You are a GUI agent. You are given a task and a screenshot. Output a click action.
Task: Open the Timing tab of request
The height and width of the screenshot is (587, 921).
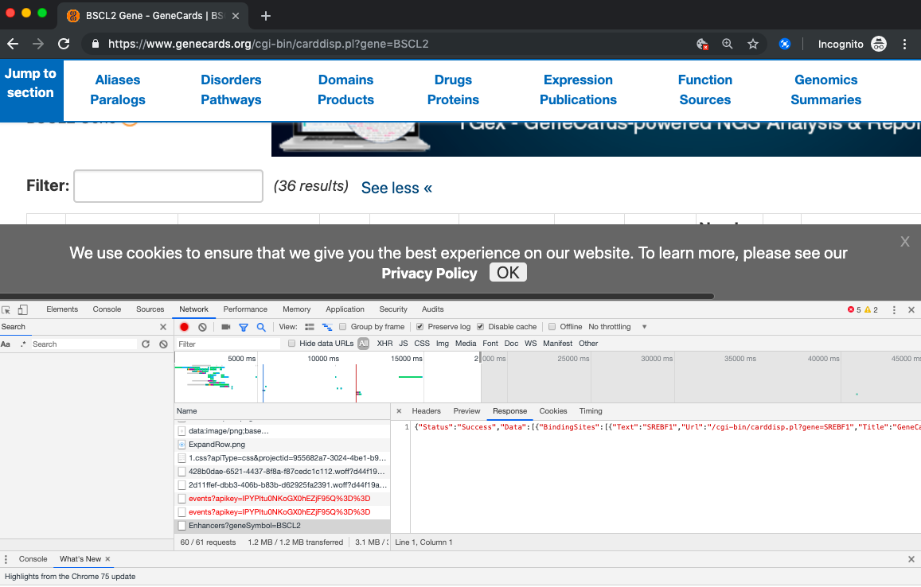591,411
